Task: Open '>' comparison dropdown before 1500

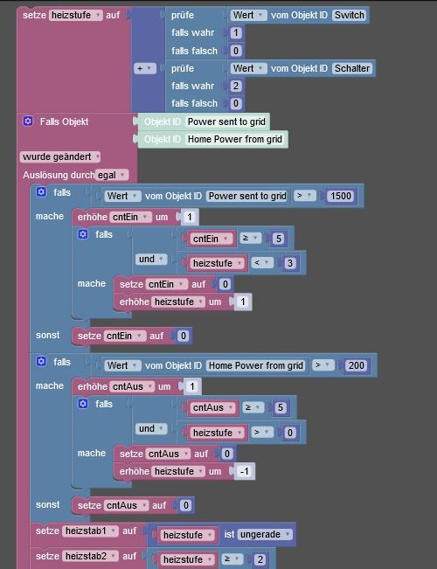Action: tap(304, 196)
